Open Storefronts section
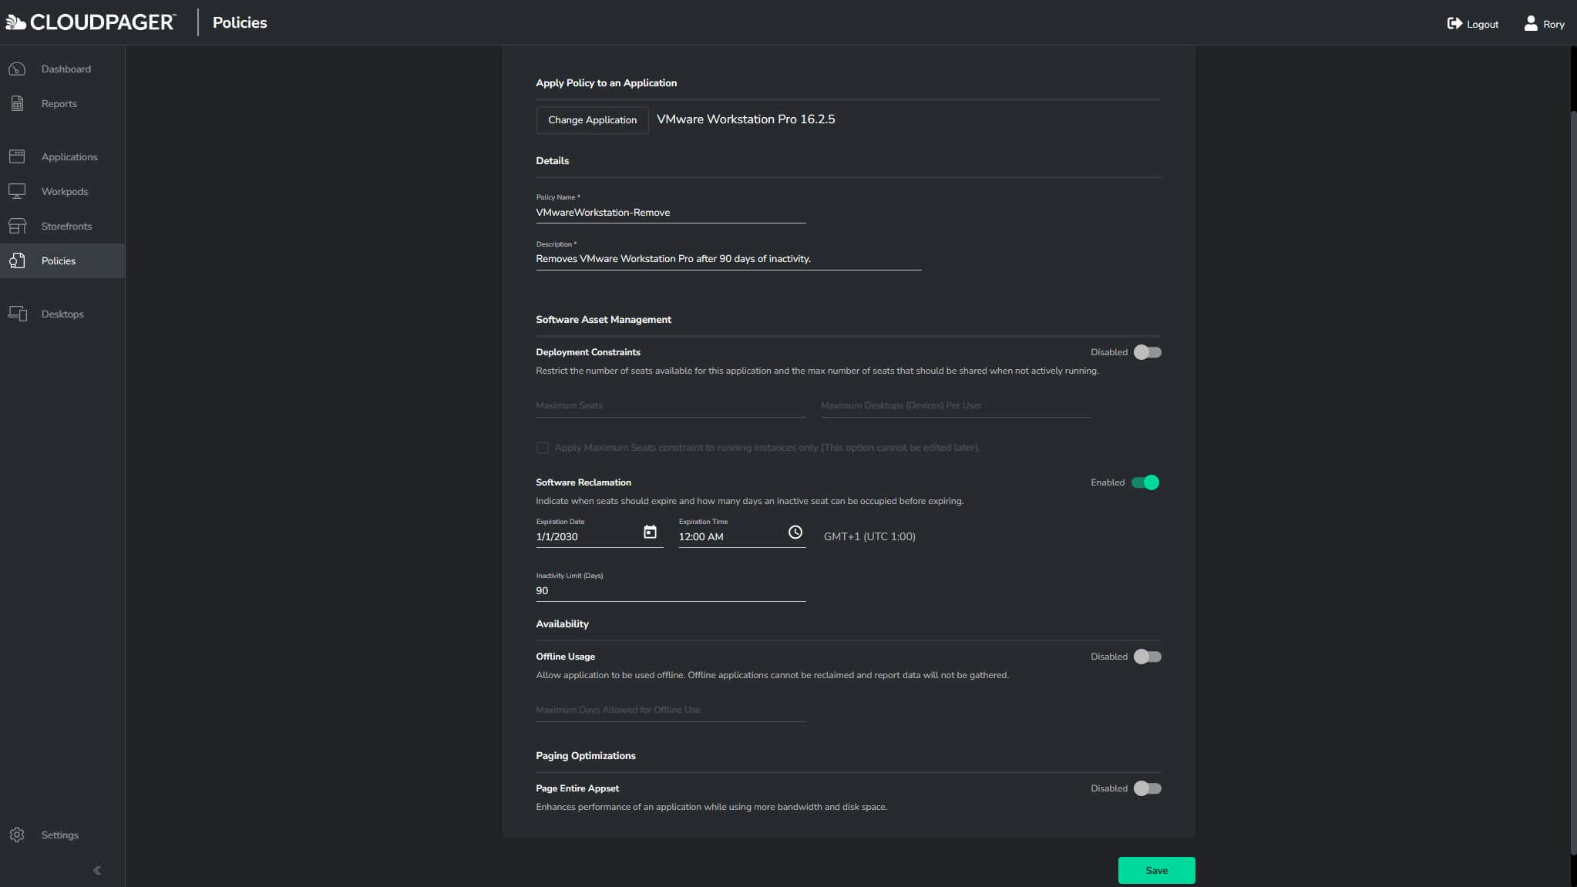Screen dimensions: 1577x887 tap(62, 226)
